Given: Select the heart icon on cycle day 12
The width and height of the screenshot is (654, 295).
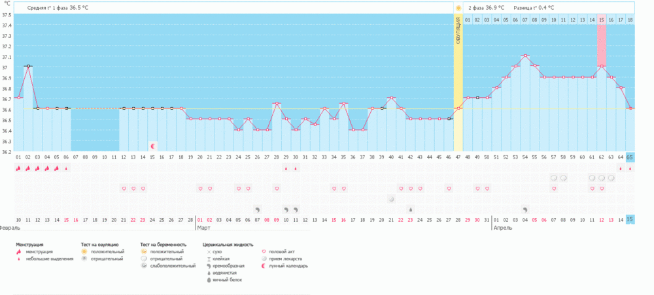Looking at the screenshot, I should tap(124, 189).
